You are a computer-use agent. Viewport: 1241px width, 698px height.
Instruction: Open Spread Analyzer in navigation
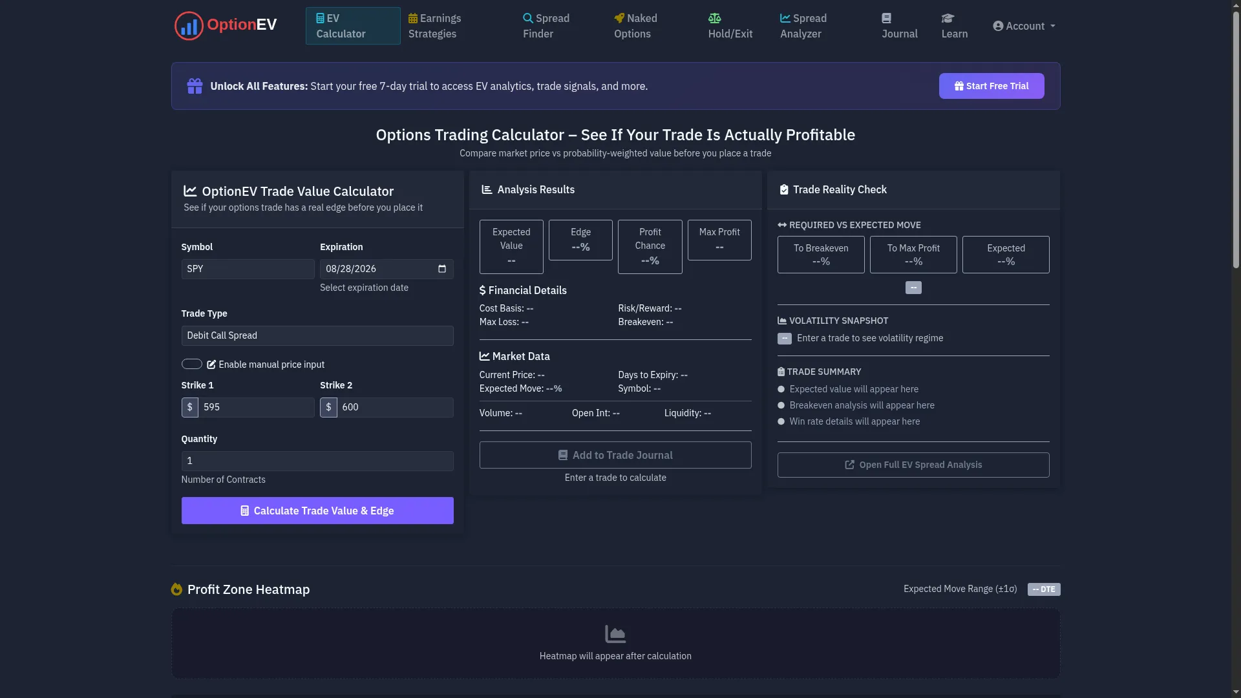click(x=803, y=26)
